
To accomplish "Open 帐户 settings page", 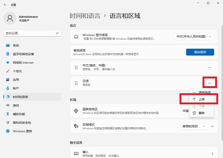I will click(16, 88).
